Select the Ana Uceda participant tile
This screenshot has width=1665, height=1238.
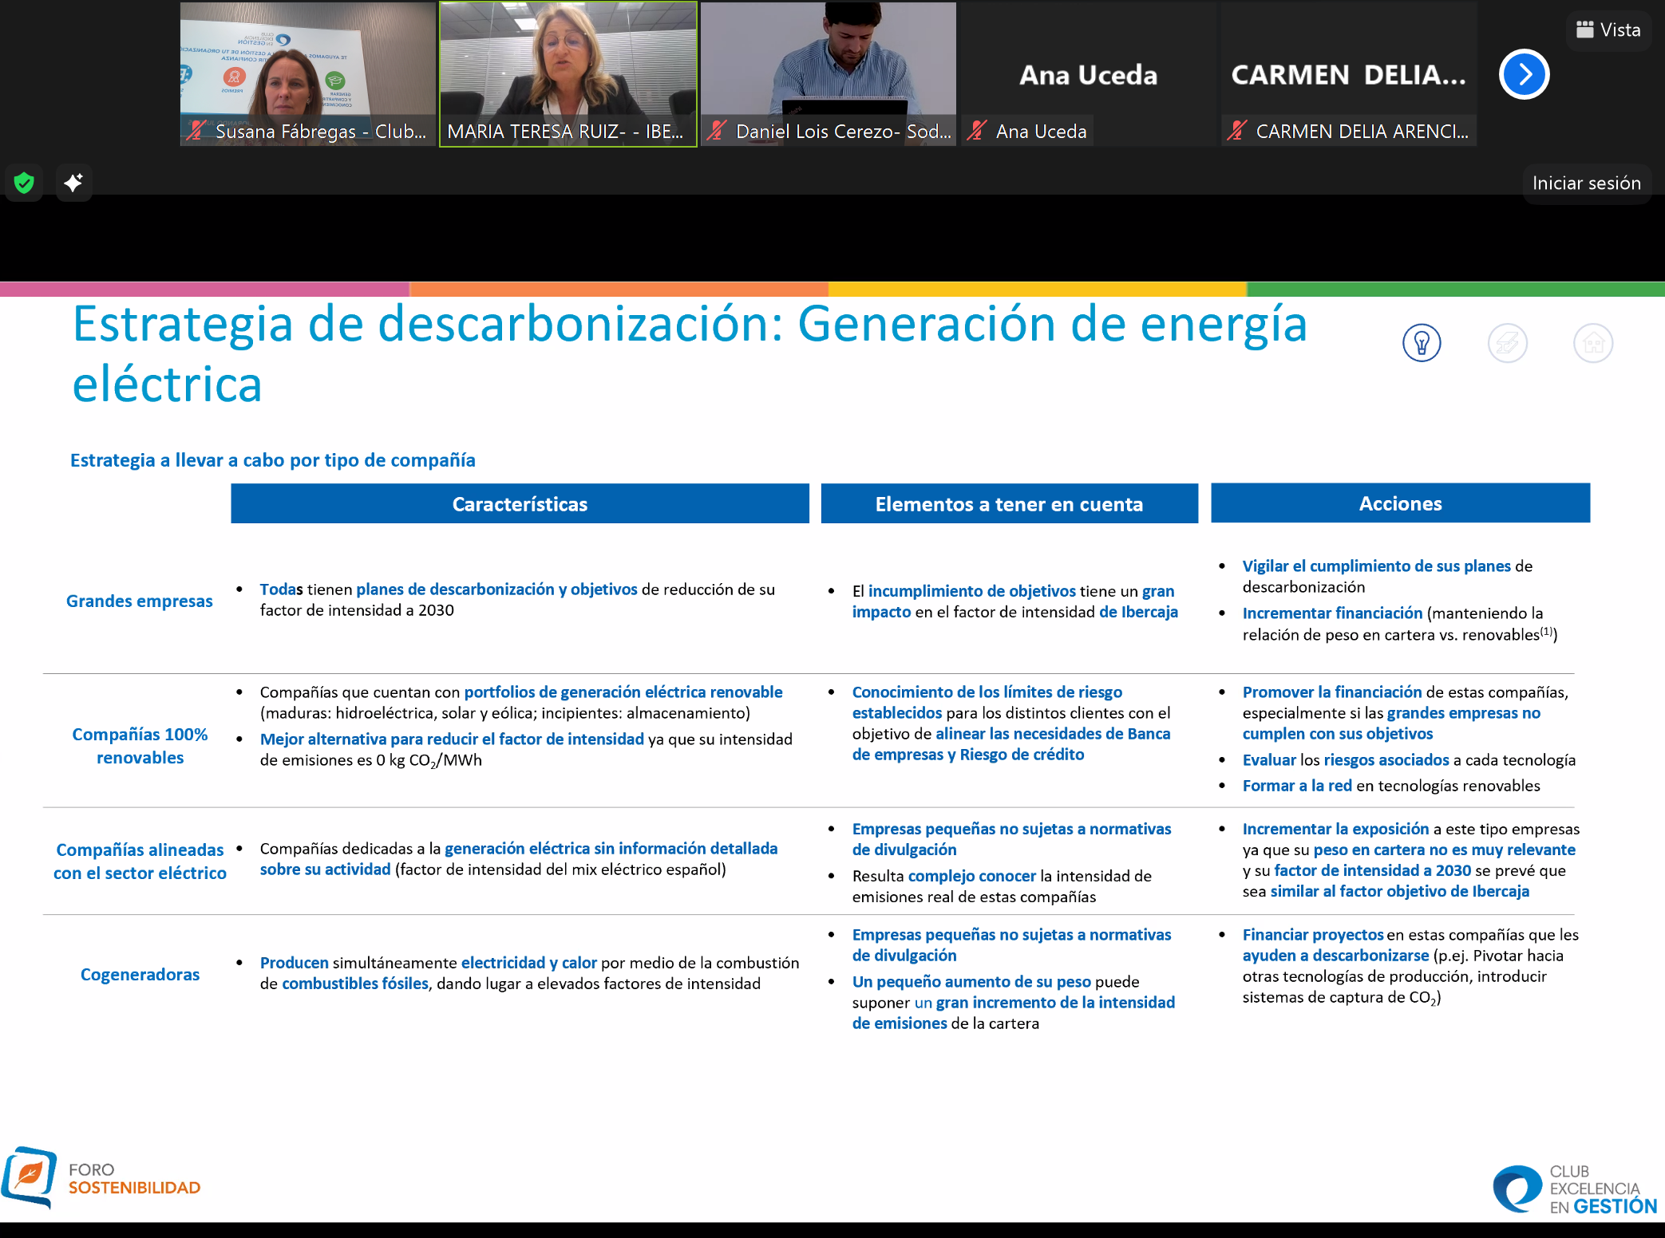(1089, 74)
